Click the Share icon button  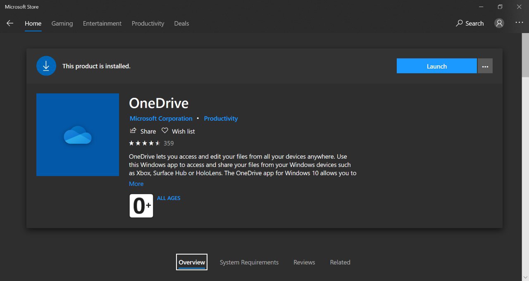[x=143, y=131]
